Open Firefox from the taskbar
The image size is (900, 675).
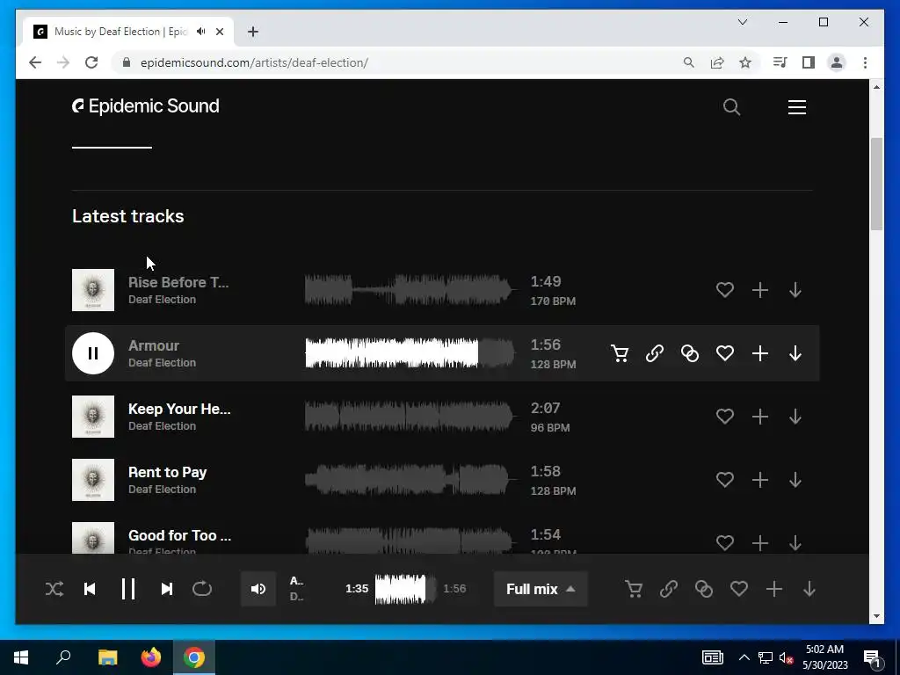click(151, 657)
